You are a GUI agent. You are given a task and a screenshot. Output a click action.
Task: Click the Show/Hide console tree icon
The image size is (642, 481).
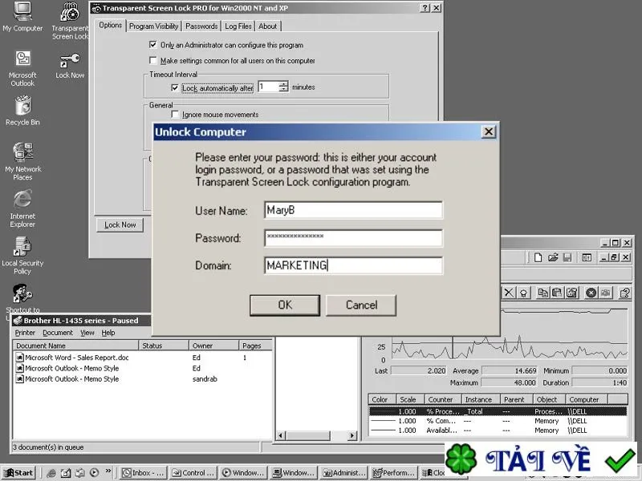587,257
